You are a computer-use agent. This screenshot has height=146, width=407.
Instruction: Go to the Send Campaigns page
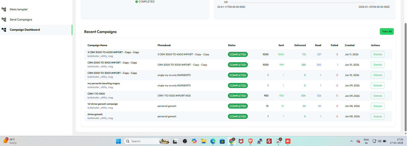(21, 19)
